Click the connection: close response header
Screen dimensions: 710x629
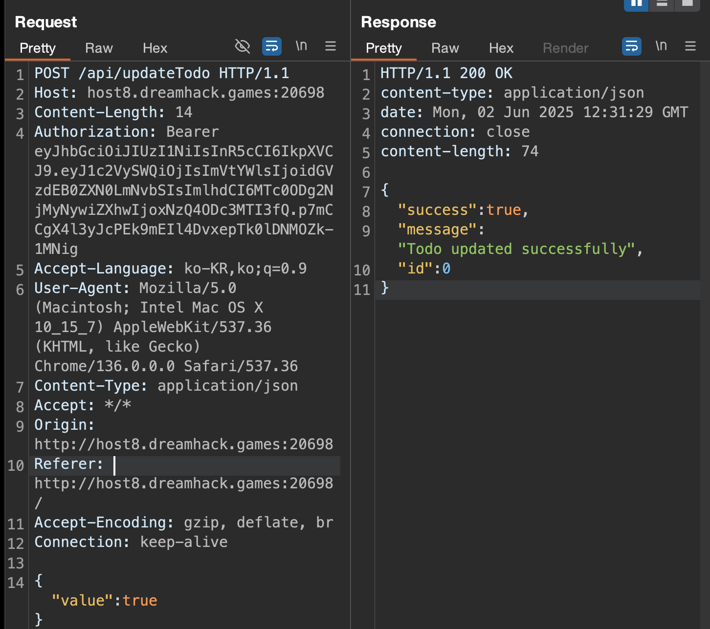(455, 132)
